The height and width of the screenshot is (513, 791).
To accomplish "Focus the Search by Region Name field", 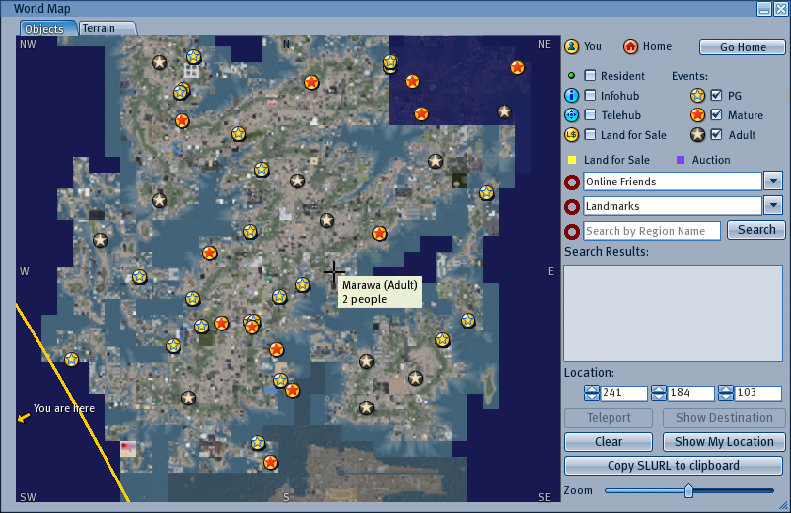I will point(652,231).
